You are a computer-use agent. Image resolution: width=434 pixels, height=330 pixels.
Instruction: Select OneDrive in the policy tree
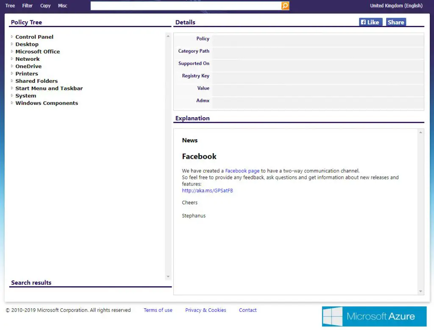click(28, 66)
